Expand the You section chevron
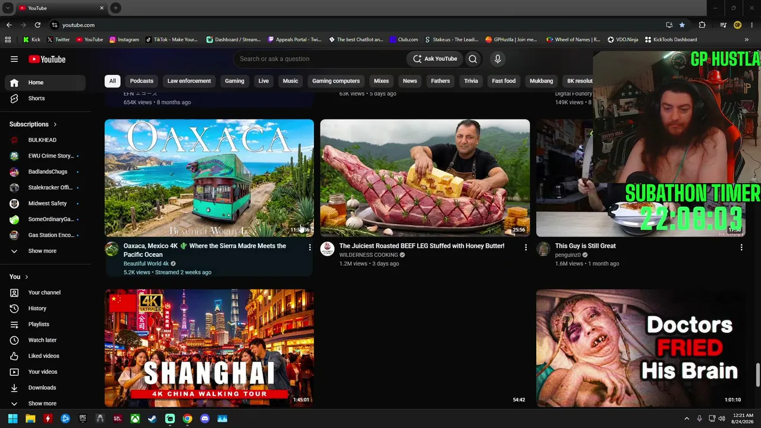 26,277
